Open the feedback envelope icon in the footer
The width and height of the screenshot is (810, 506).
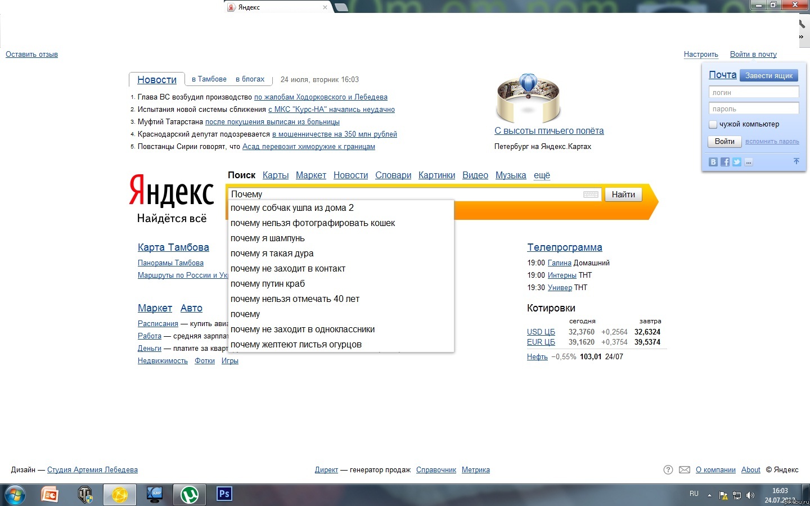685,470
